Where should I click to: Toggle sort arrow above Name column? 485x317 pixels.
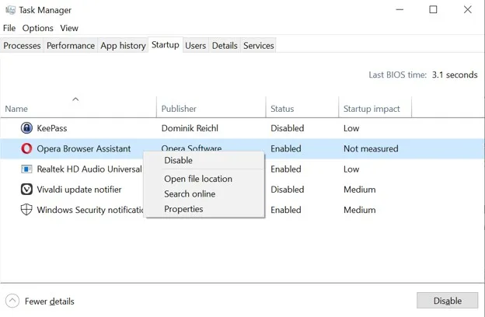[x=75, y=99]
